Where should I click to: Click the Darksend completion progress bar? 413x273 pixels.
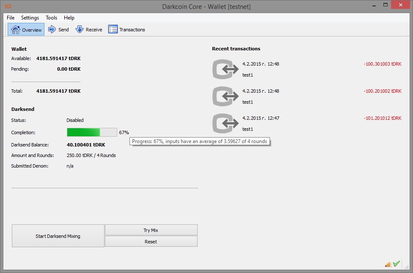click(x=92, y=132)
